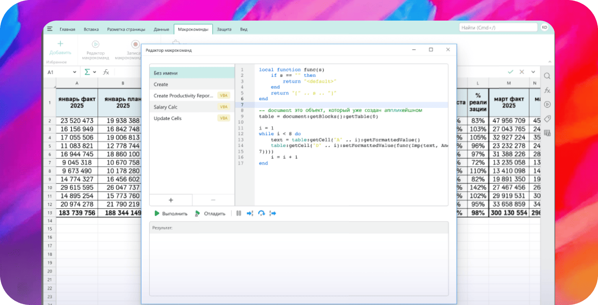Click the step over debug icon
598x305 pixels.
(262, 213)
